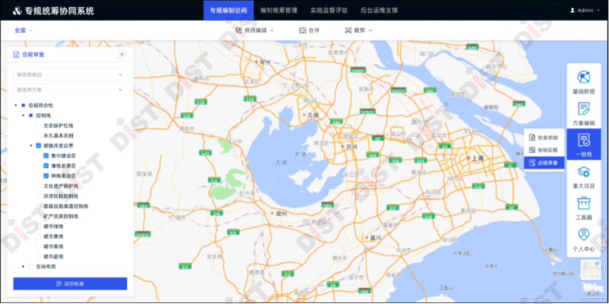The image size is (609, 304).
Task: Open 重大项目 from the right sidebar
Action: [x=584, y=177]
